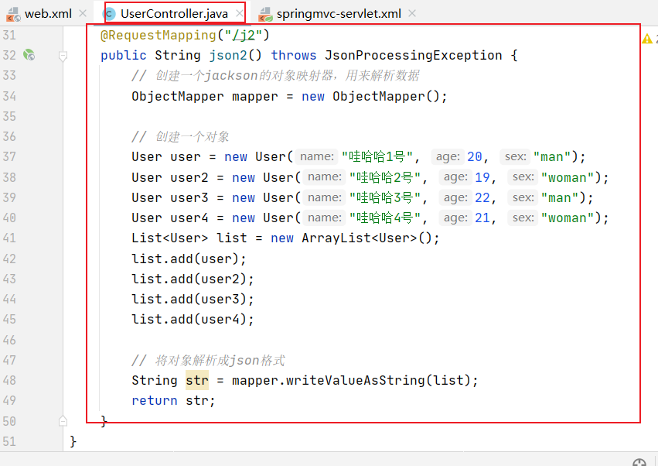Collapse the json2 method at line 32
This screenshot has height=466, width=658.
coord(63,56)
